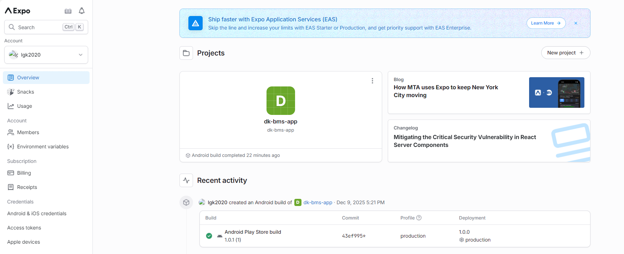The image size is (624, 254).
Task: Select Billing in the sidebar
Action: [24, 173]
